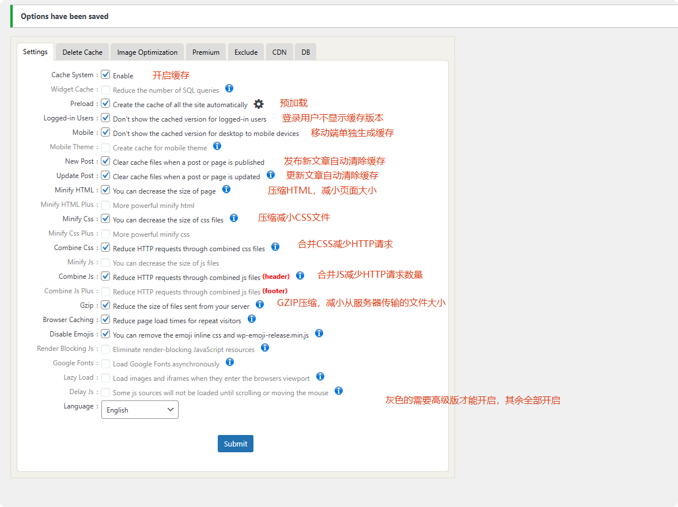
Task: Click the red '(footer)' text in the Combine Js Plus row
Action: point(275,291)
